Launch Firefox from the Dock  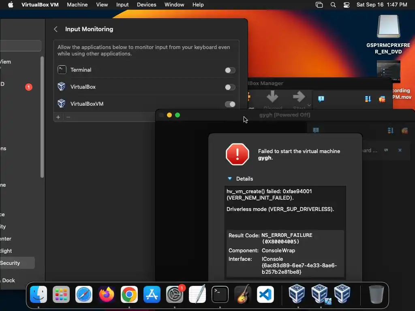click(107, 294)
